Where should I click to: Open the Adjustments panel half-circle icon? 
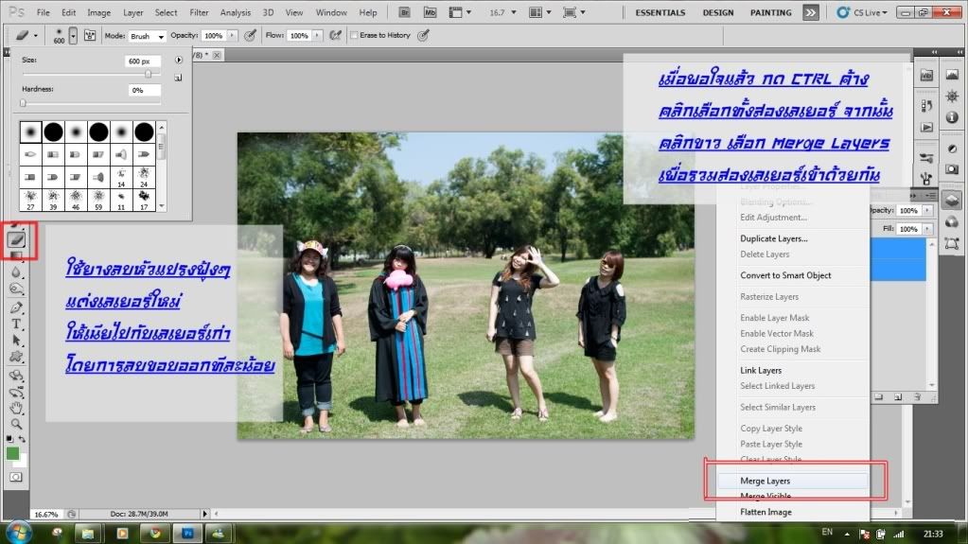pyautogui.click(x=952, y=149)
